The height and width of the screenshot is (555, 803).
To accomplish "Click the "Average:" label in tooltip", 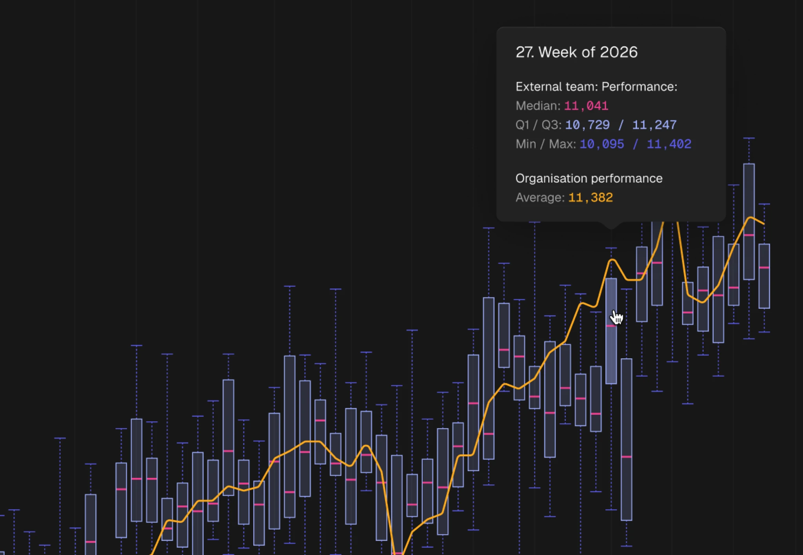I will [x=540, y=197].
